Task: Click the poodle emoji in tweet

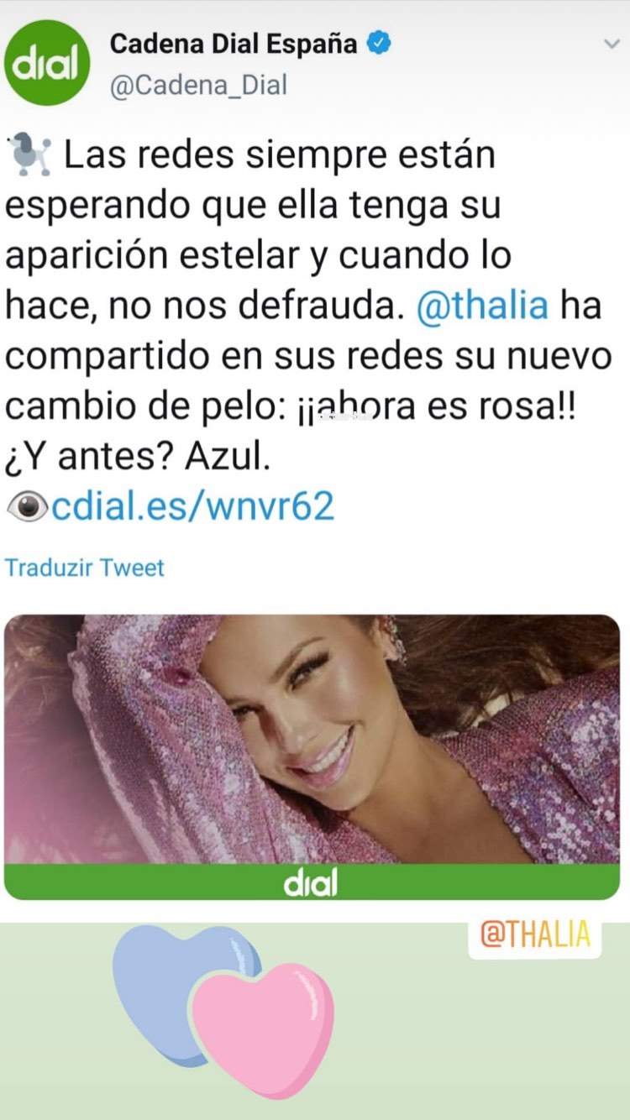Action: (33, 156)
